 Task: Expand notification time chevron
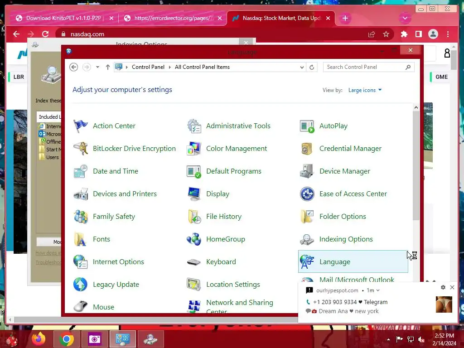(x=378, y=290)
